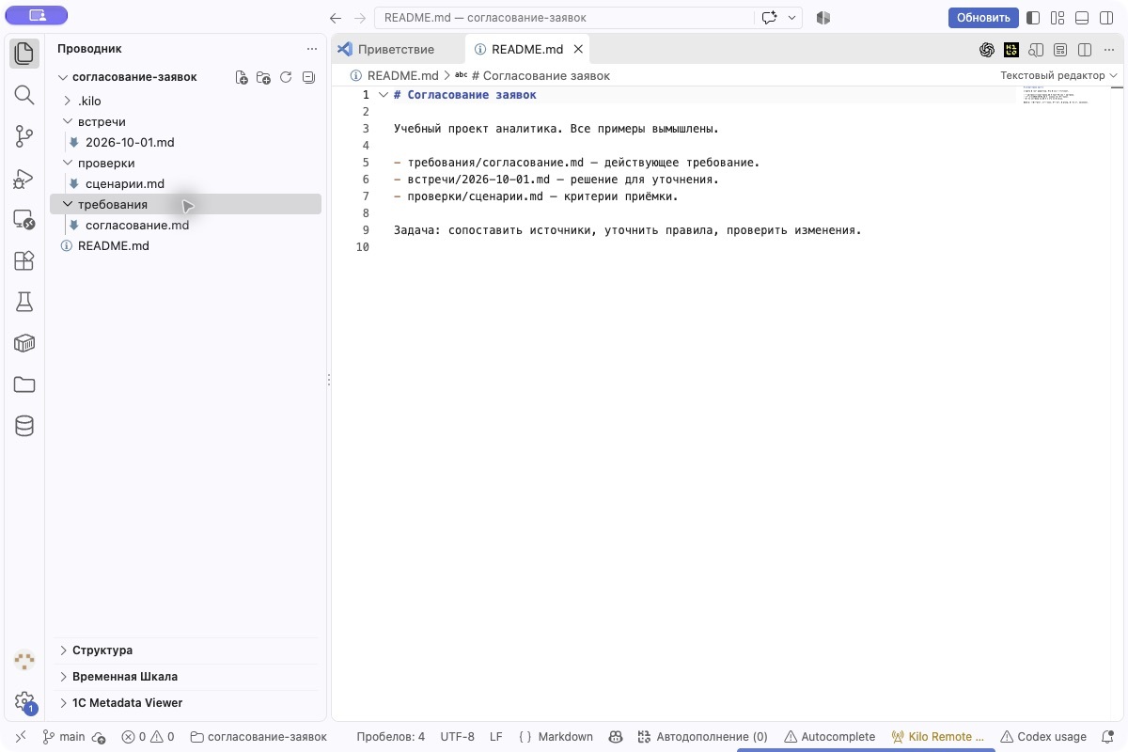Click the form-style preview icon in editor toolbar
The width and height of the screenshot is (1128, 752).
[1060, 50]
